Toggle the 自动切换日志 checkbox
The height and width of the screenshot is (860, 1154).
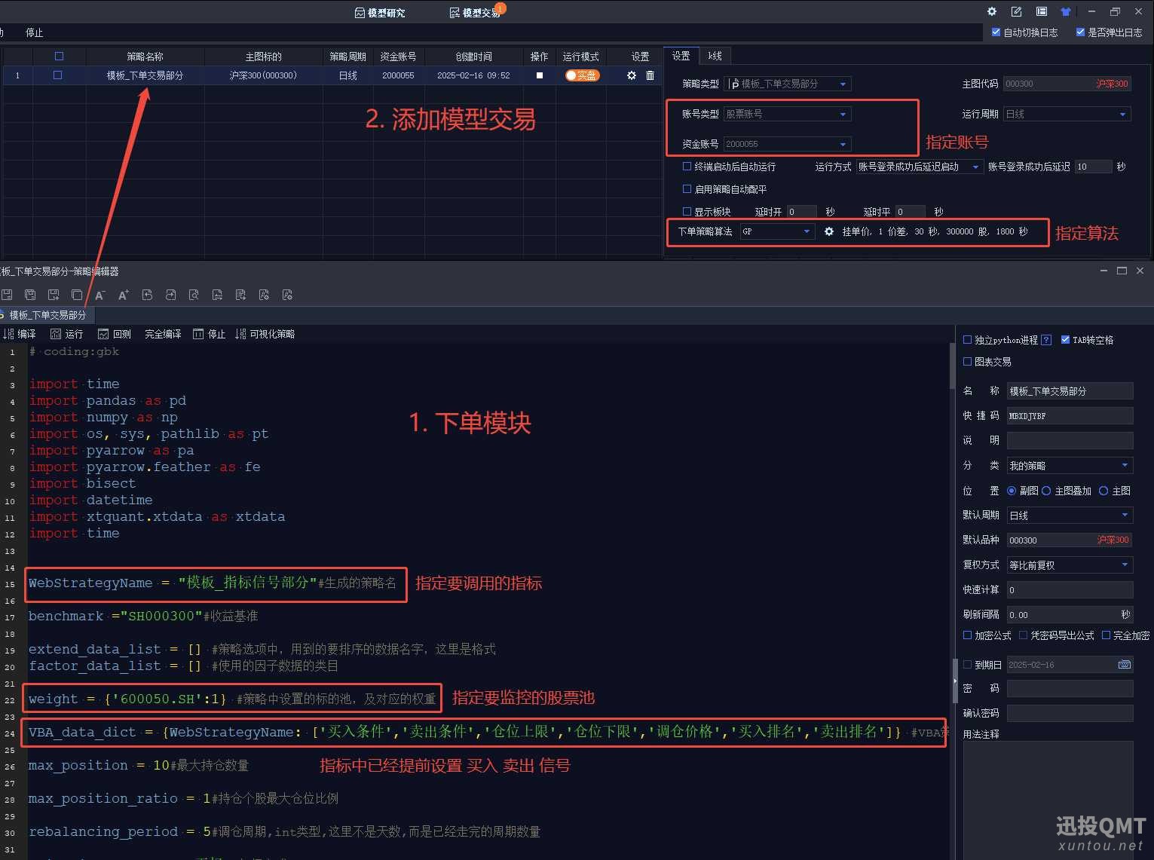(x=996, y=32)
